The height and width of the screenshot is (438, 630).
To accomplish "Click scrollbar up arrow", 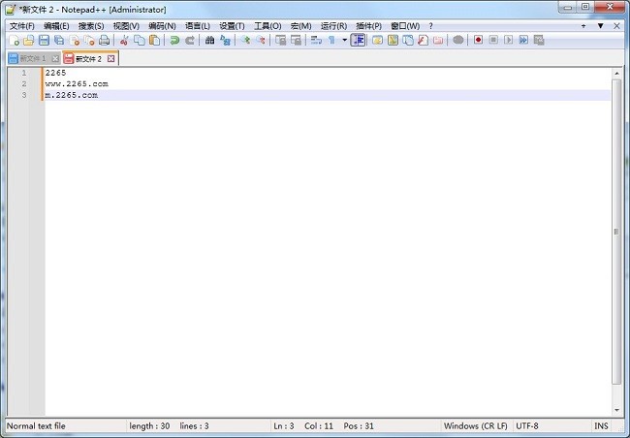I will click(616, 73).
